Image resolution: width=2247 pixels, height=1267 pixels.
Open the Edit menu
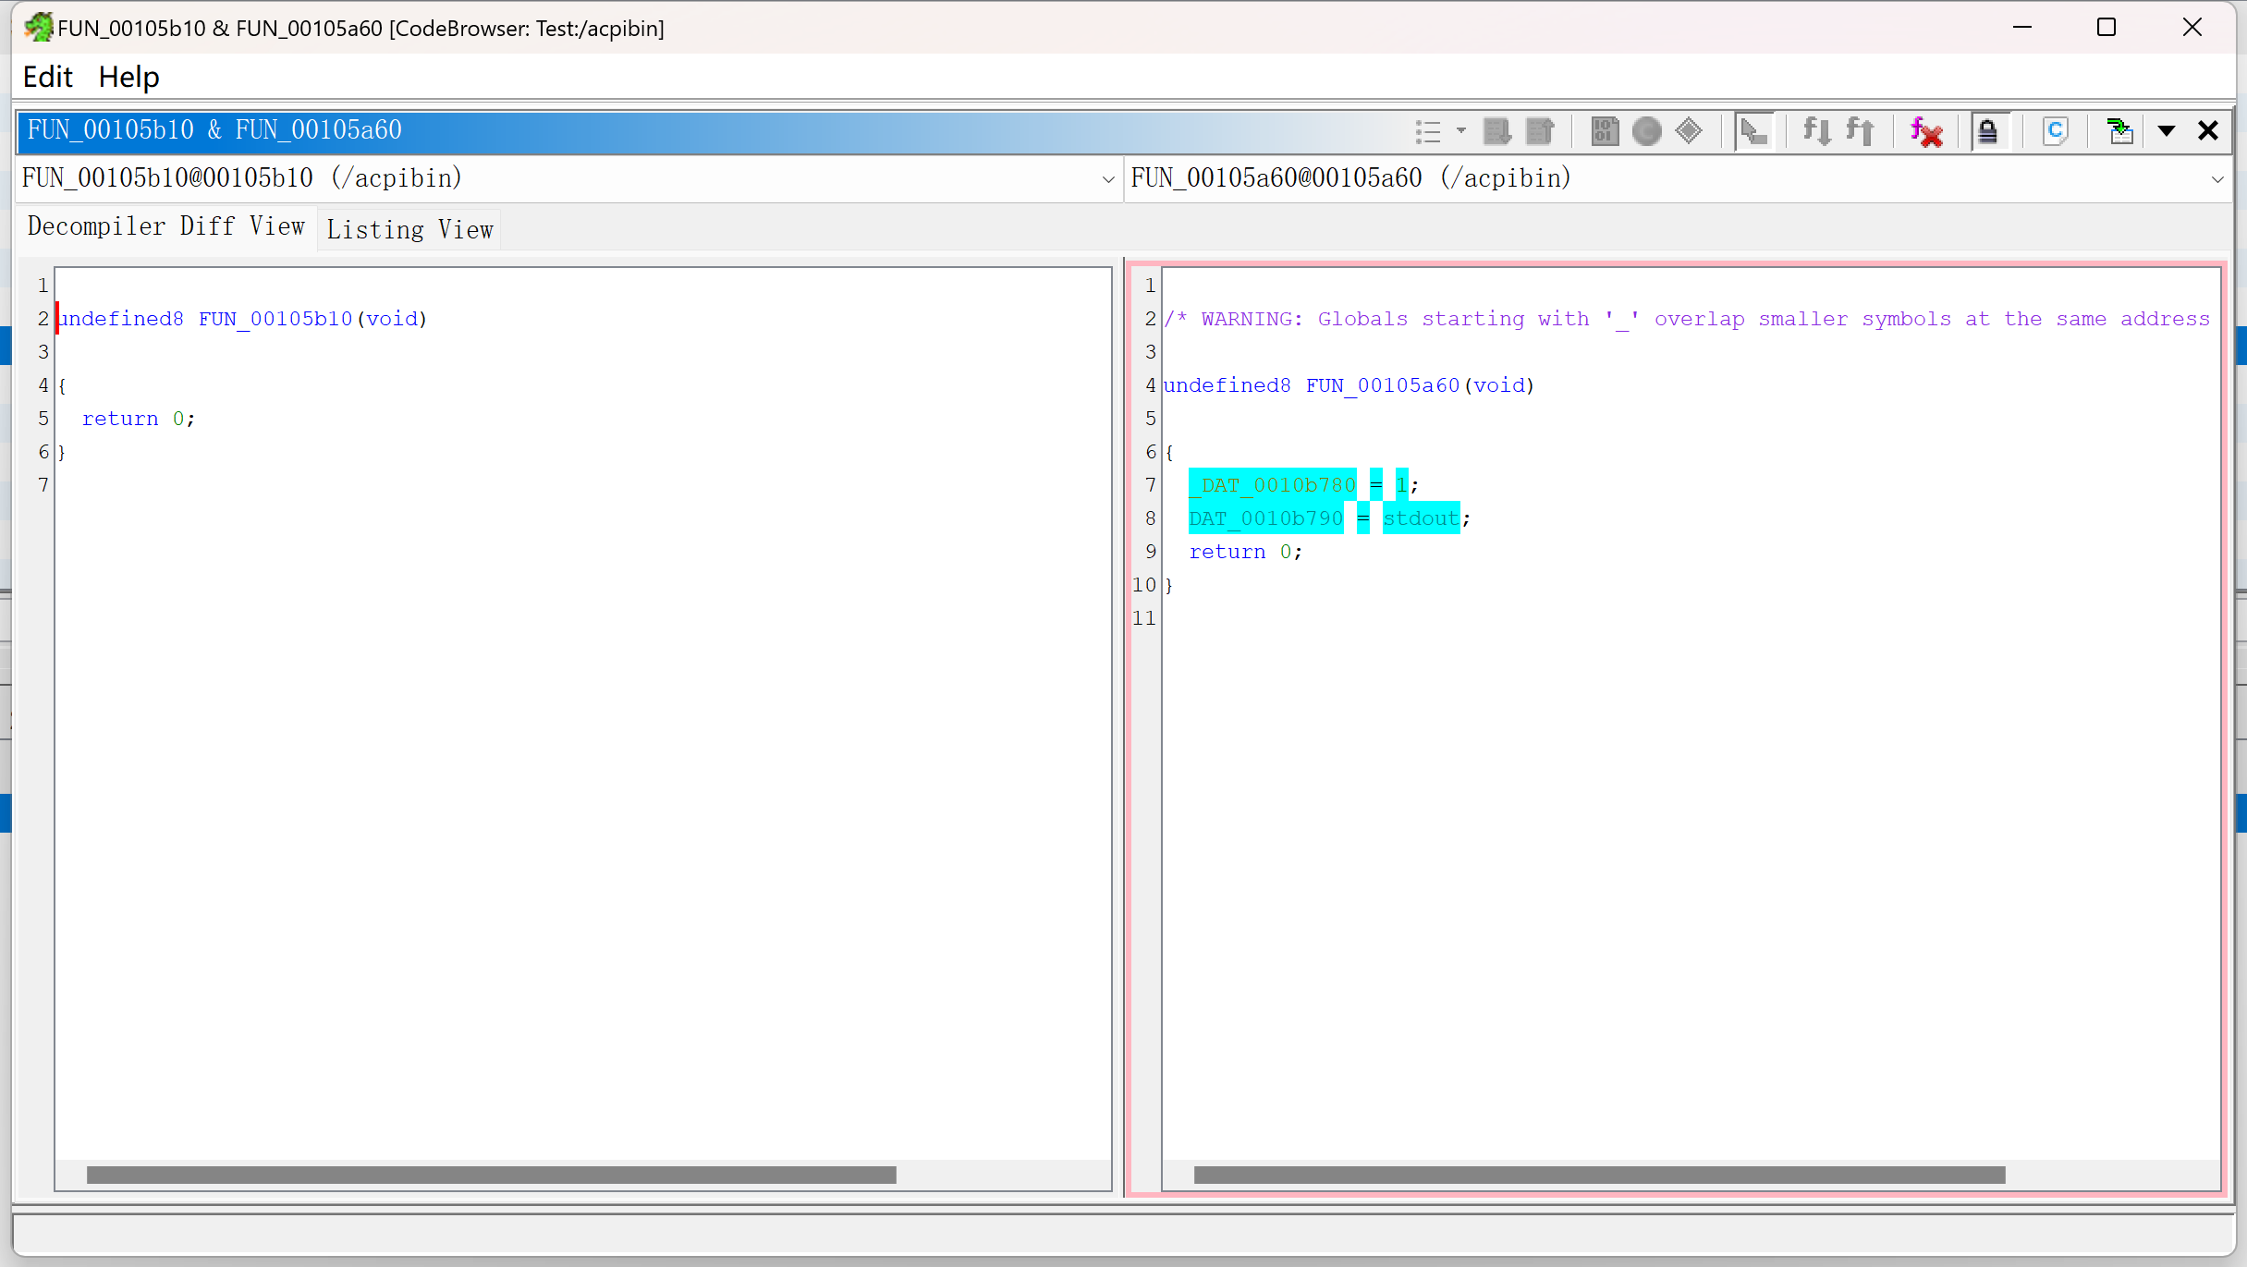click(48, 77)
